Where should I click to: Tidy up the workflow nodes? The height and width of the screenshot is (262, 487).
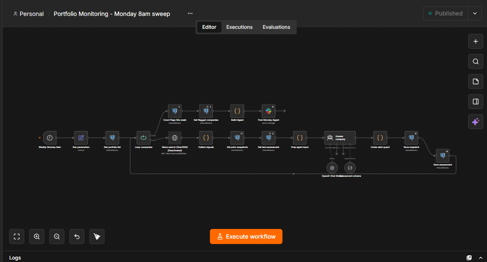[97, 237]
